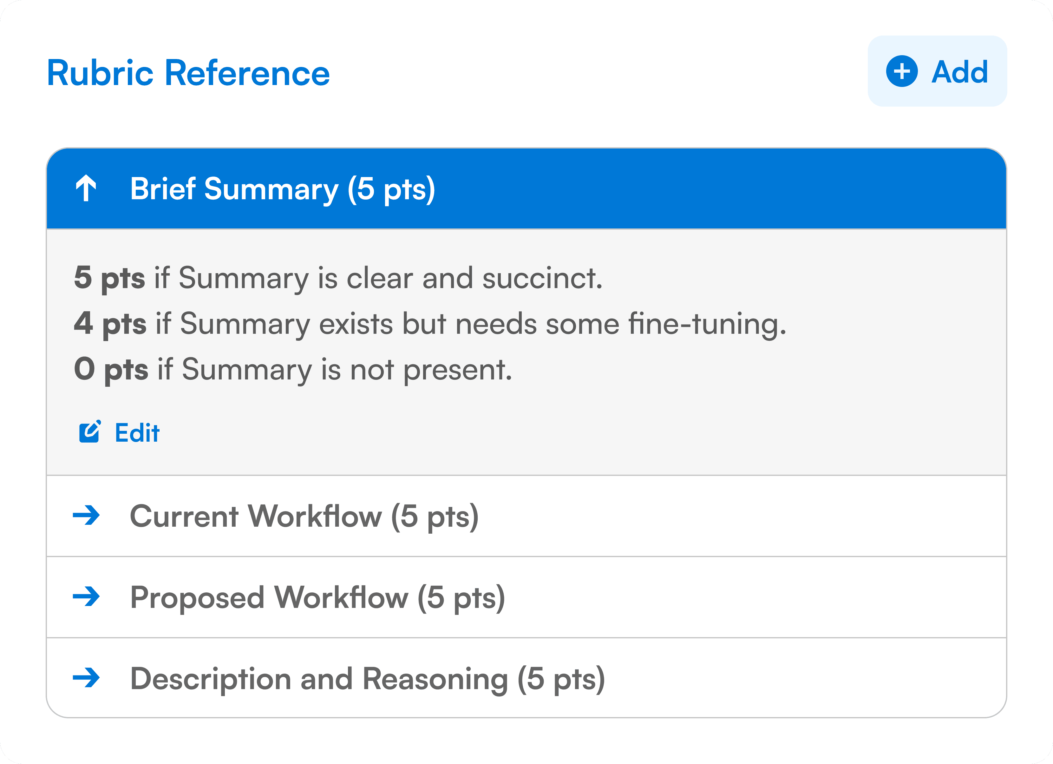This screenshot has width=1053, height=764.
Task: Expand Description and Reasoning via arrow icon
Action: 86,678
